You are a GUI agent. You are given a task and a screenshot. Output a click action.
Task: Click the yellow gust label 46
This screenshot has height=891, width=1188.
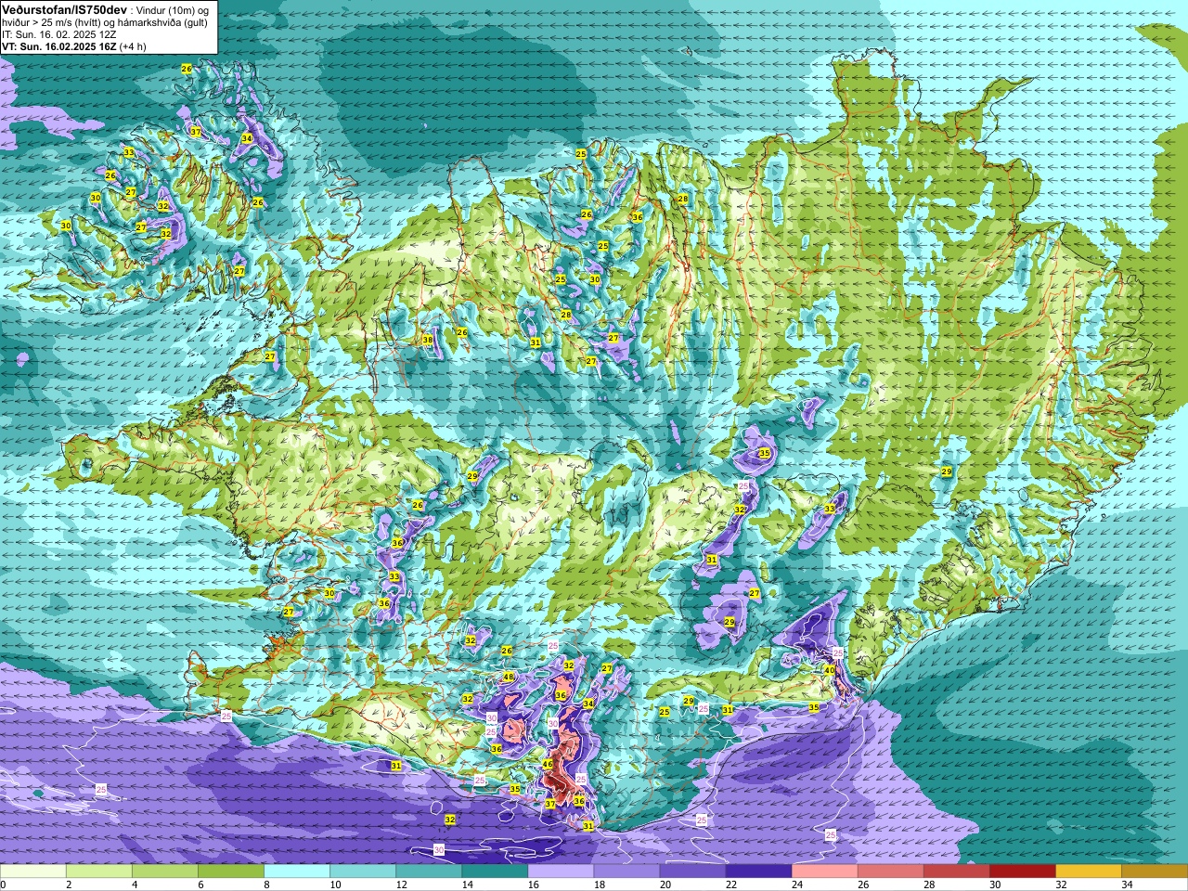(x=548, y=765)
